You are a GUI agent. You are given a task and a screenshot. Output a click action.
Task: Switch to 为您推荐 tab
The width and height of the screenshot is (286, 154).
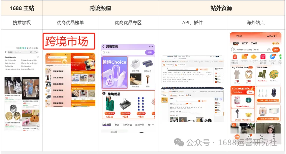click(x=106, y=125)
